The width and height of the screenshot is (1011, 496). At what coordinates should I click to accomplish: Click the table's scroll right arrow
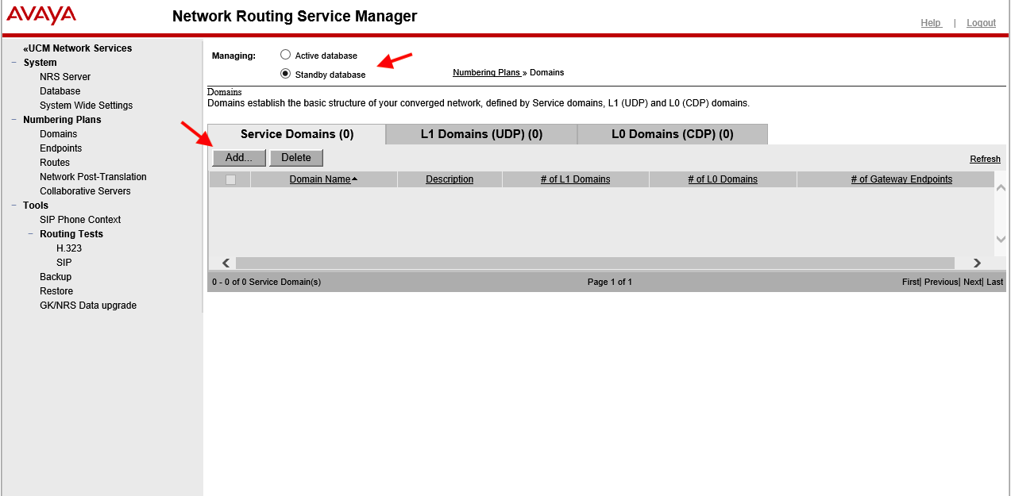tap(977, 263)
